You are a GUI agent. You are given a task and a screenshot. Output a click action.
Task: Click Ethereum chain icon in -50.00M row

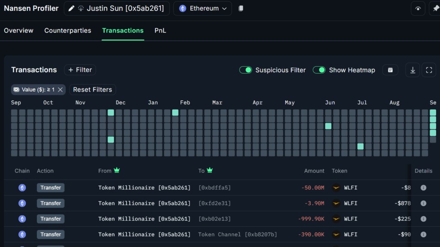22,187
